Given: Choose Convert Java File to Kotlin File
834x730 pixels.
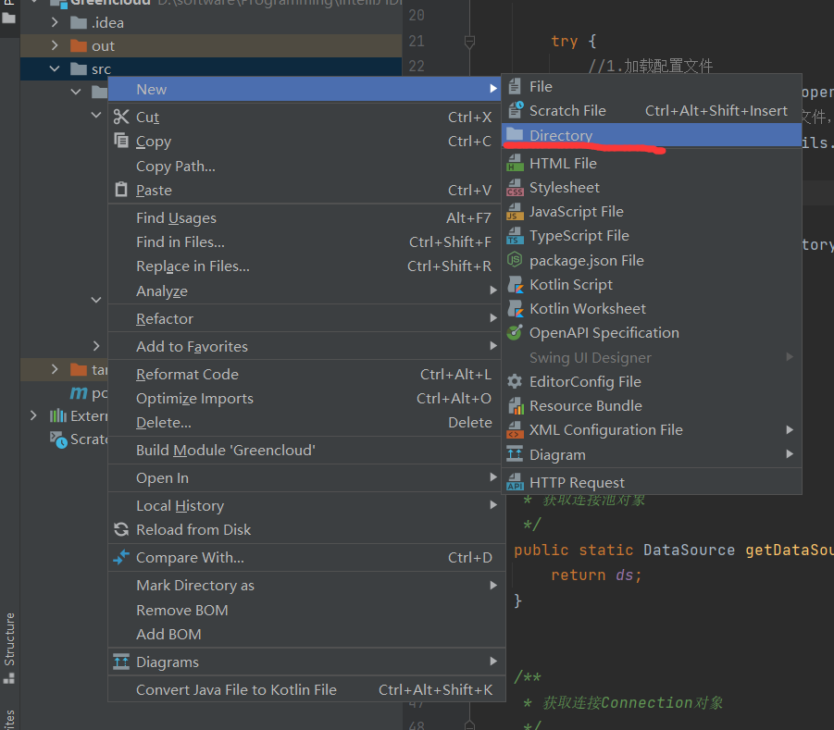Looking at the screenshot, I should (x=306, y=689).
